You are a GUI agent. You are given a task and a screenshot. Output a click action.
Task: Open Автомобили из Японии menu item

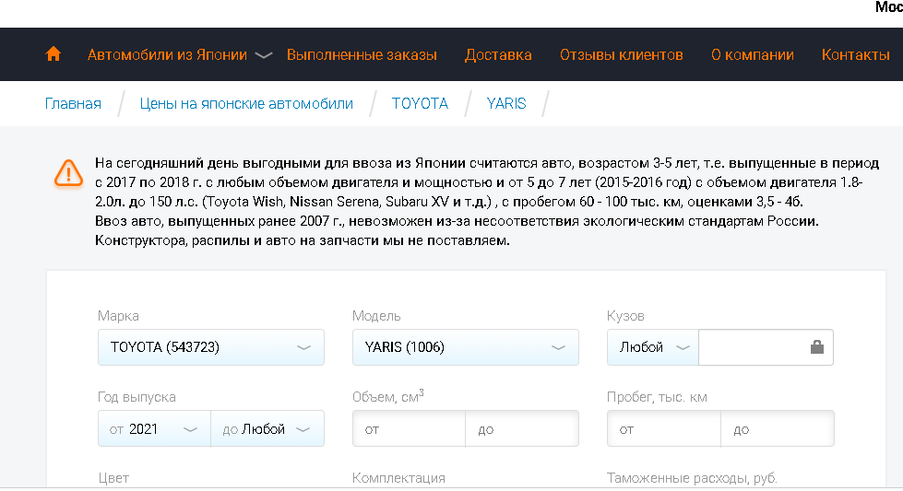click(x=167, y=55)
